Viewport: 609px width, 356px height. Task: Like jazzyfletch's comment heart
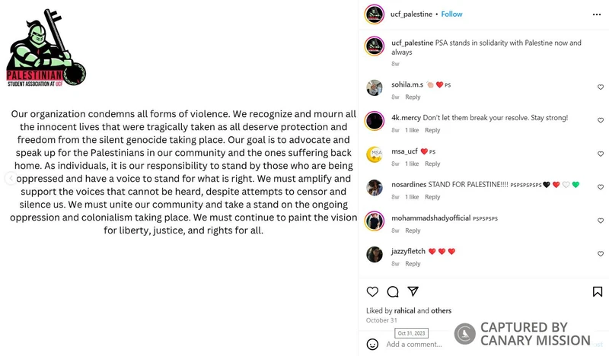point(601,254)
